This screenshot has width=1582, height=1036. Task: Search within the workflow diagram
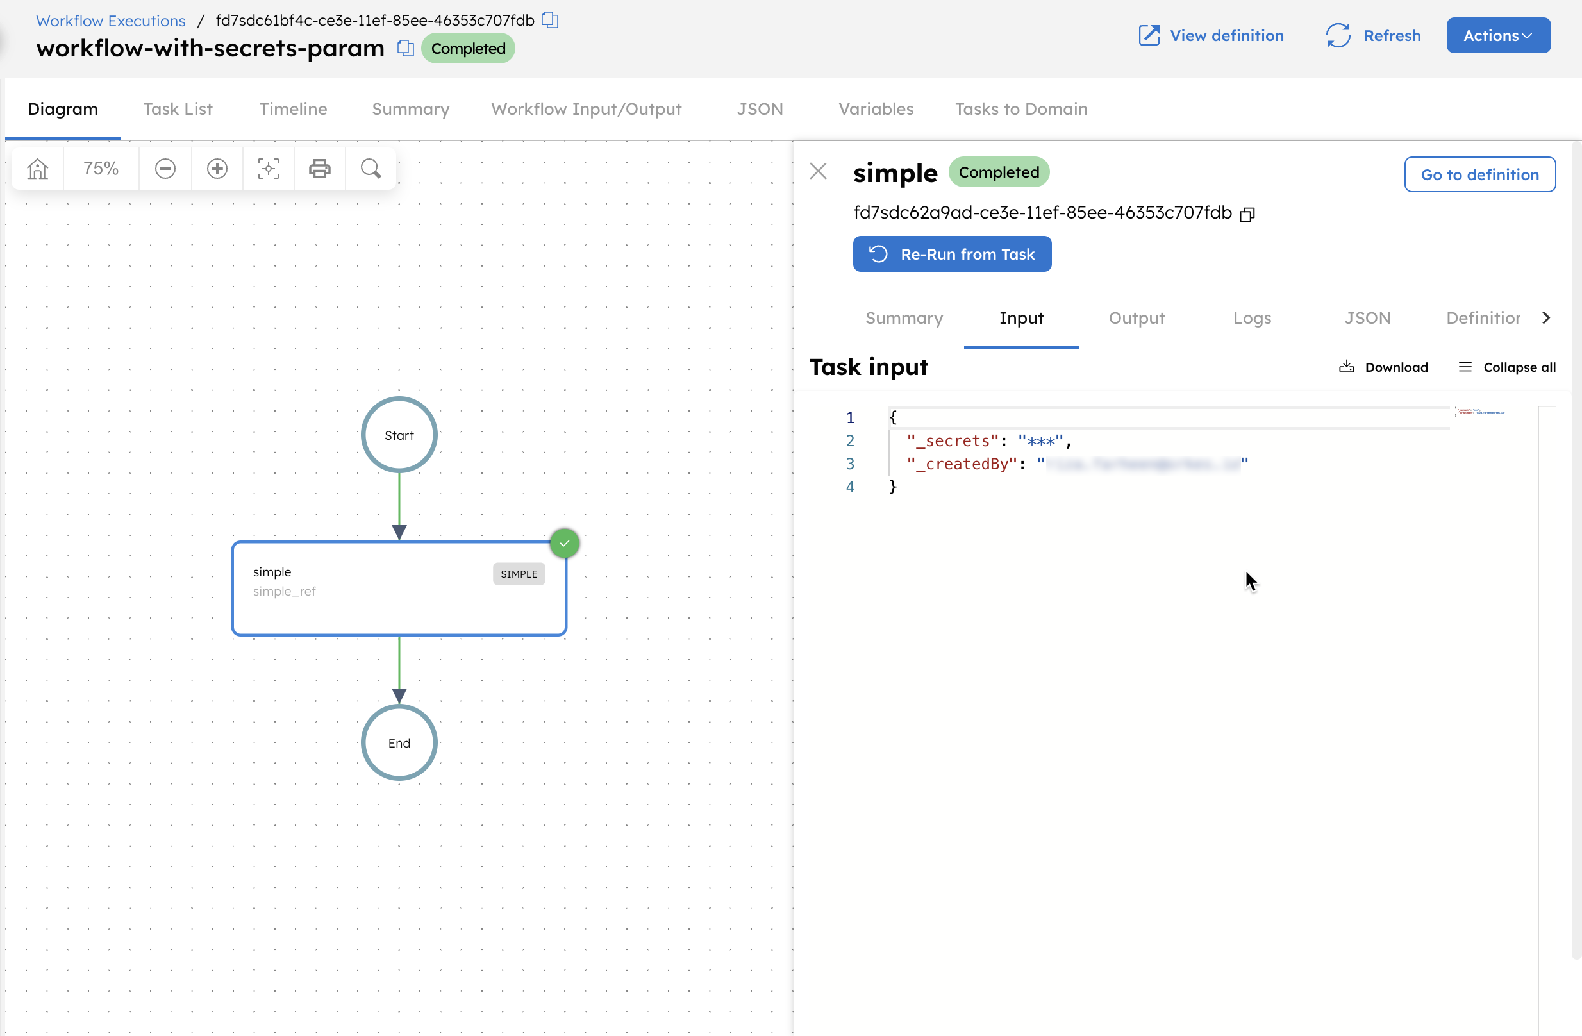371,169
